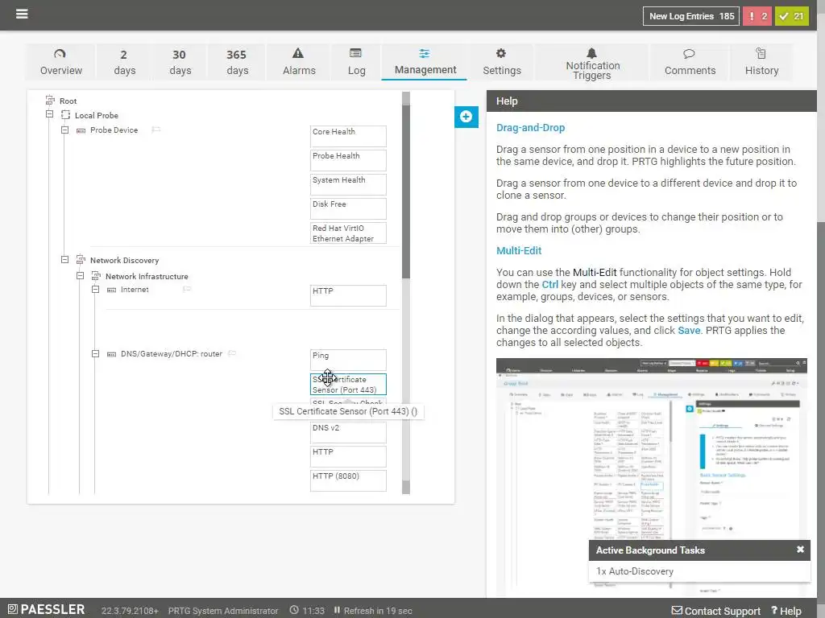
Task: Select the Red Hat VirtIO Ethernet Adapter sensor
Action: coord(348,233)
